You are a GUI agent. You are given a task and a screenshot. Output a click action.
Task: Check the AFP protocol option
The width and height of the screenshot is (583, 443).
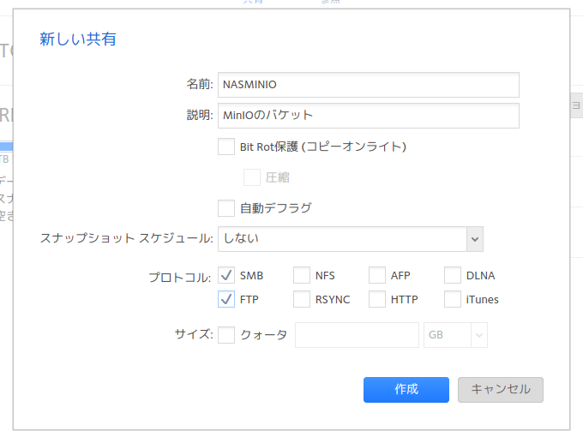click(377, 275)
